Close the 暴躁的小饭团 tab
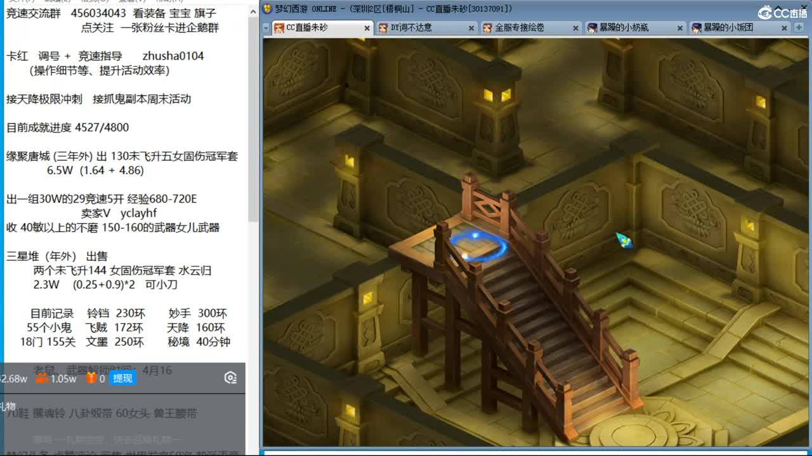Viewport: 812px width, 456px height. [x=784, y=28]
